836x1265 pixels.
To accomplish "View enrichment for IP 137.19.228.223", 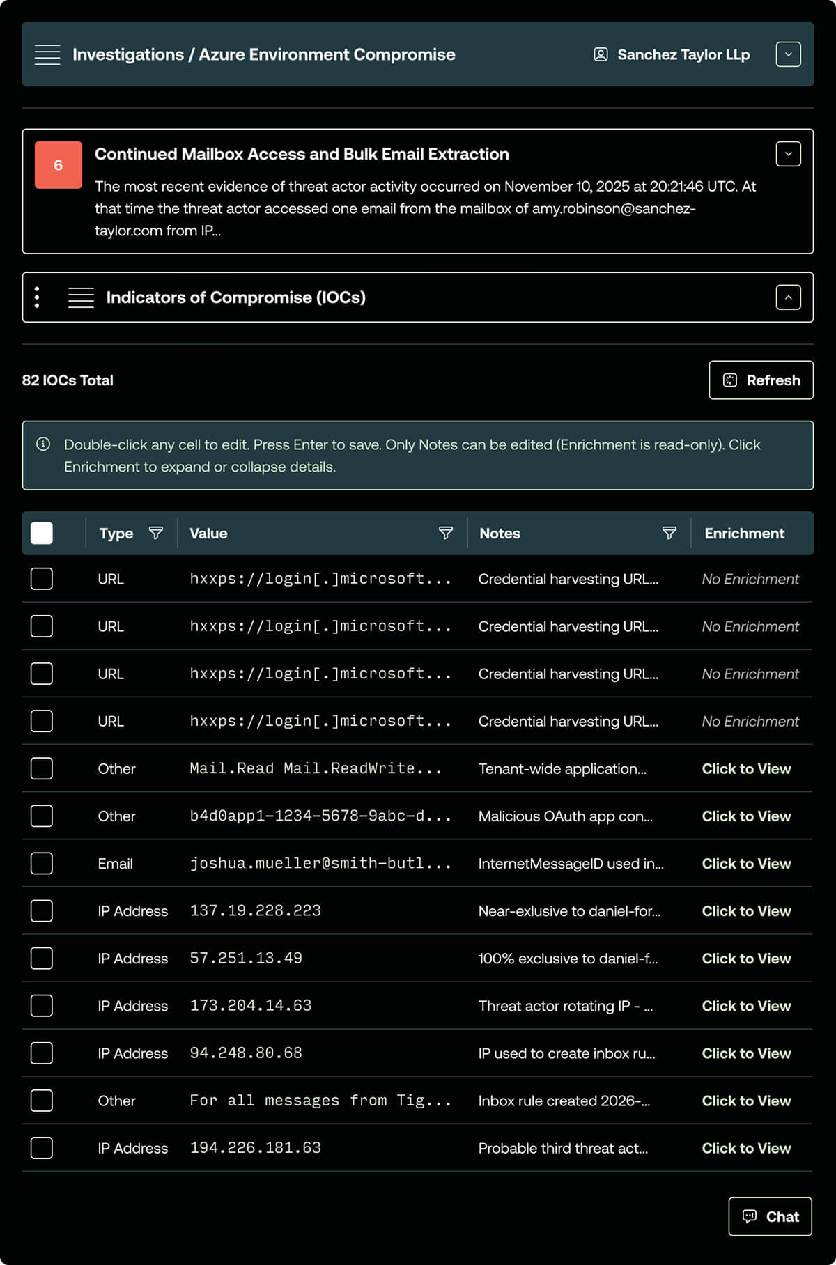I will coord(746,910).
